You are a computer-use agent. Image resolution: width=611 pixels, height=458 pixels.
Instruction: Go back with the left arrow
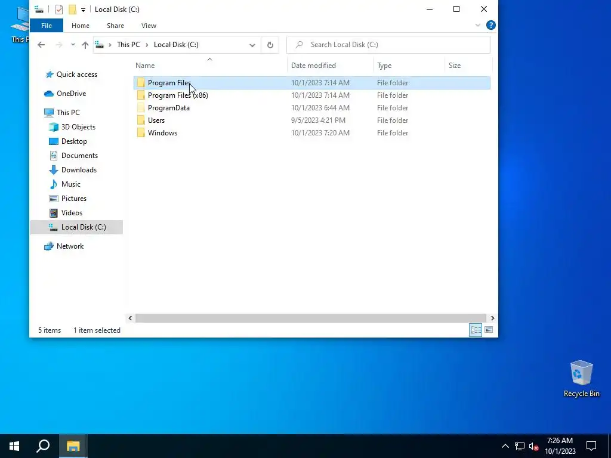41,45
